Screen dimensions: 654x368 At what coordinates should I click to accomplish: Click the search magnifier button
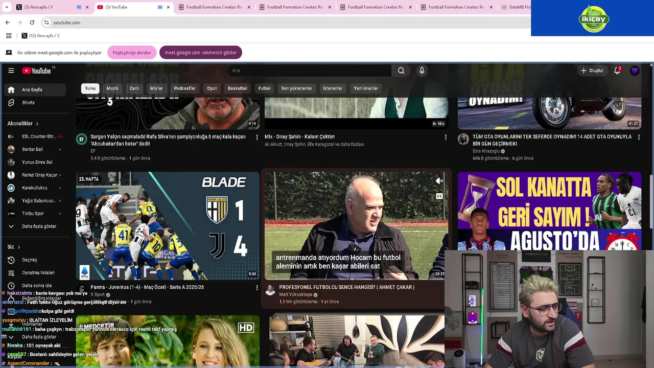[401, 71]
